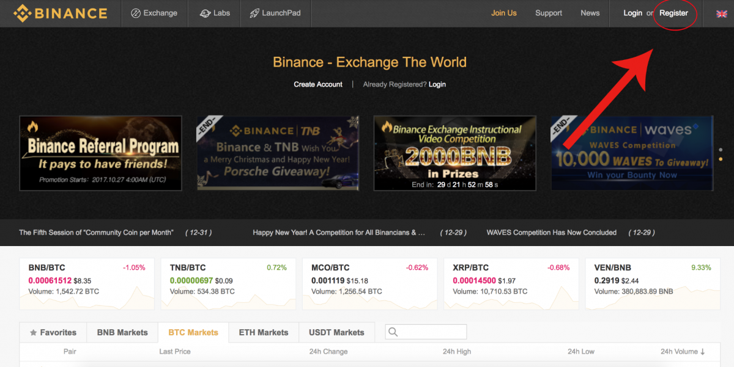The width and height of the screenshot is (734, 367).
Task: Select the first carousel dot
Action: (x=721, y=149)
